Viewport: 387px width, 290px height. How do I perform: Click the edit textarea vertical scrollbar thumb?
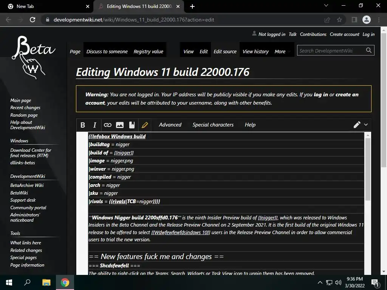click(367, 169)
